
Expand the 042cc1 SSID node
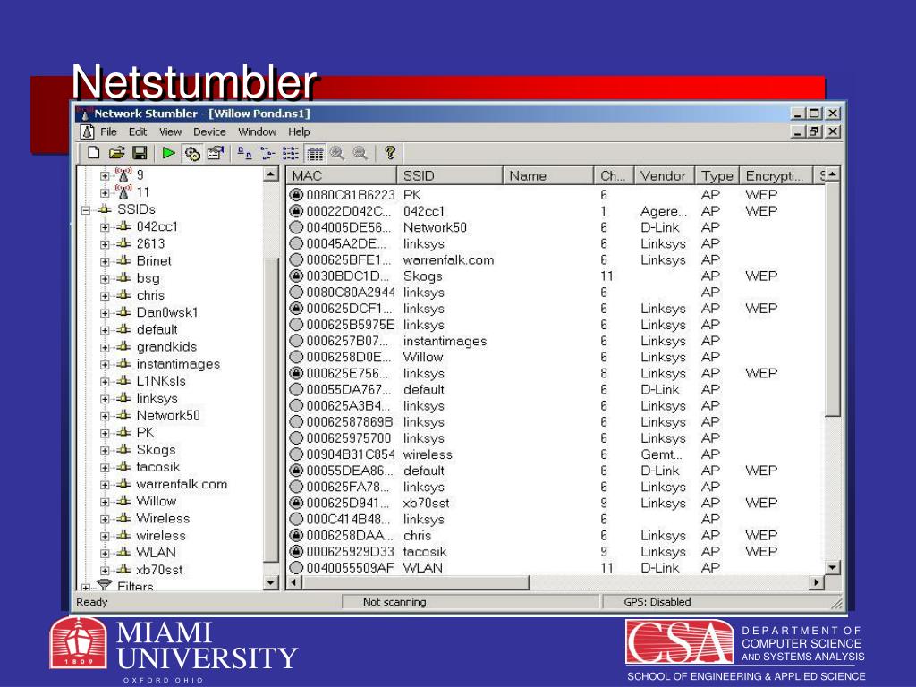click(105, 227)
